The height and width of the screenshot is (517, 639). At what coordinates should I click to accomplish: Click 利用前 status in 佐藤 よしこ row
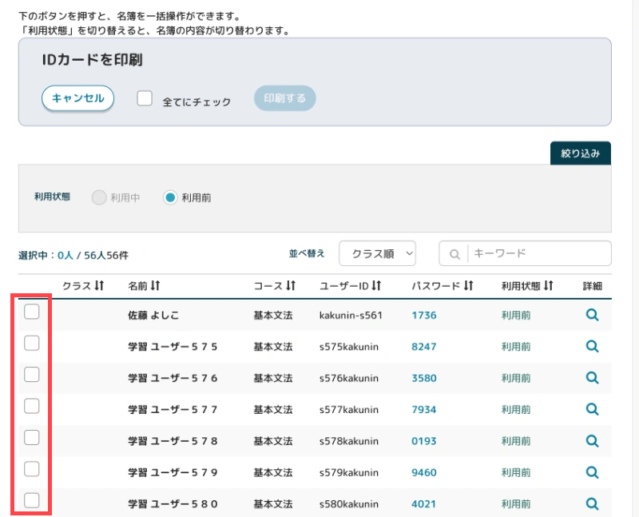[x=516, y=315]
